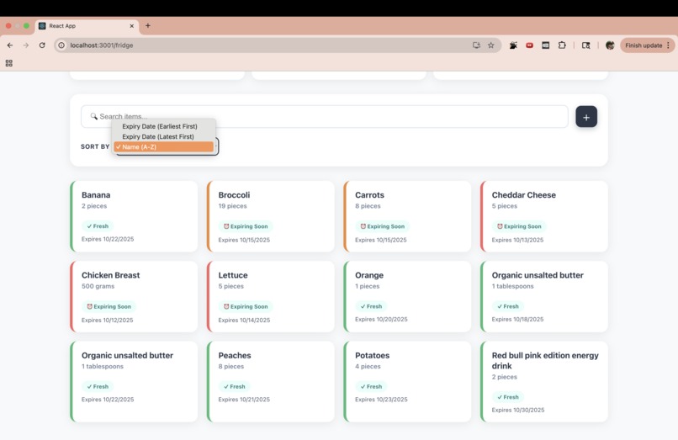Click the red recording extension icon
The image size is (678, 440).
[529, 45]
